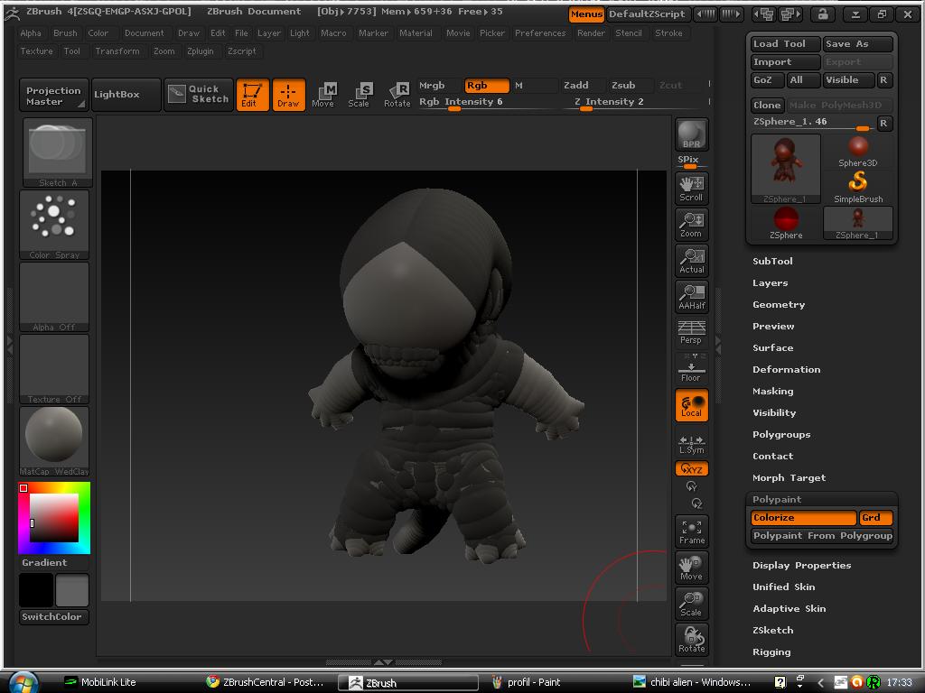Open the Zplugin menu
925x693 pixels.
(x=200, y=51)
